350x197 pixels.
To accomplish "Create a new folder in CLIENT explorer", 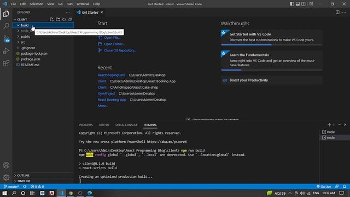I will (58, 20).
